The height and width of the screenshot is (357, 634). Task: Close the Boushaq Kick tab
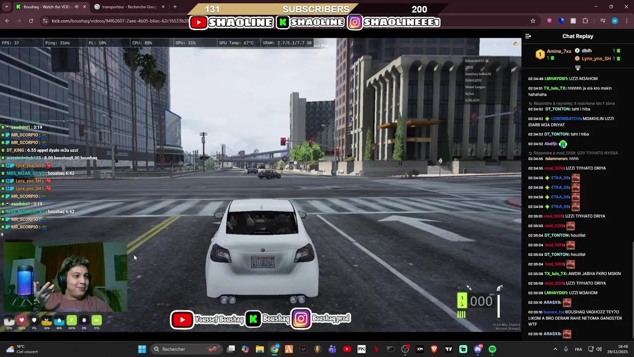[x=84, y=7]
